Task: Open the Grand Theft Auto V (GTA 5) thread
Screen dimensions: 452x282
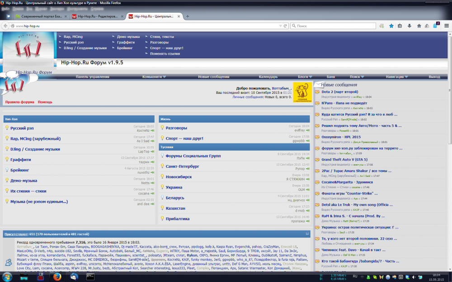Action: [344, 159]
